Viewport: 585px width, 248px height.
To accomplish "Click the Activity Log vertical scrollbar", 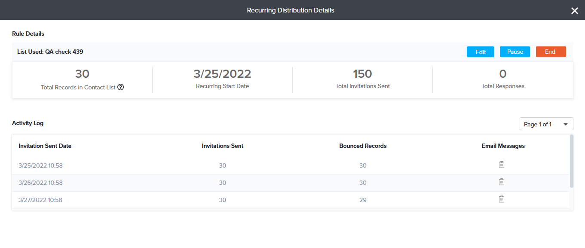I will click(x=571, y=161).
